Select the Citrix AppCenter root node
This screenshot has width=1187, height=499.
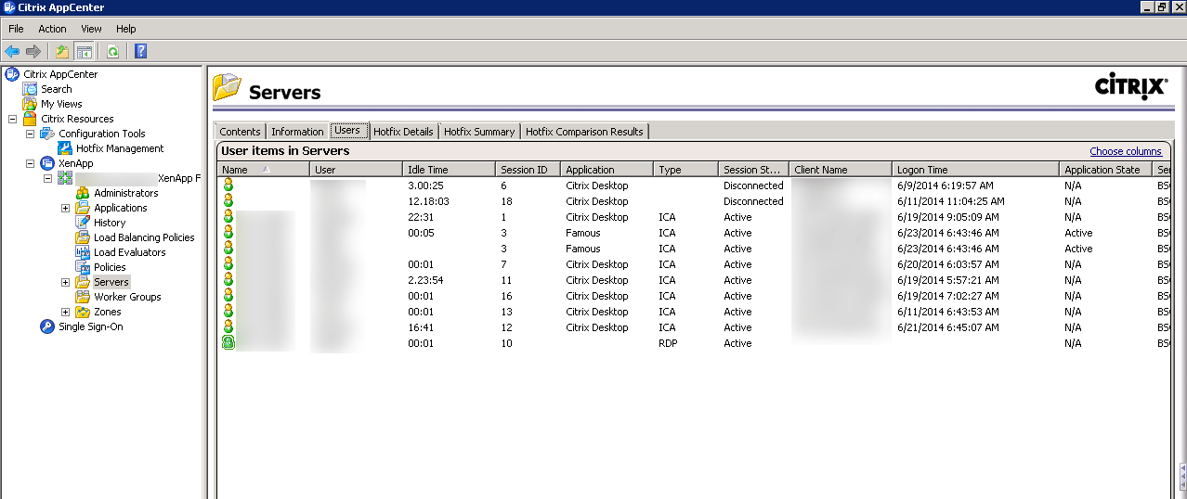pyautogui.click(x=60, y=74)
